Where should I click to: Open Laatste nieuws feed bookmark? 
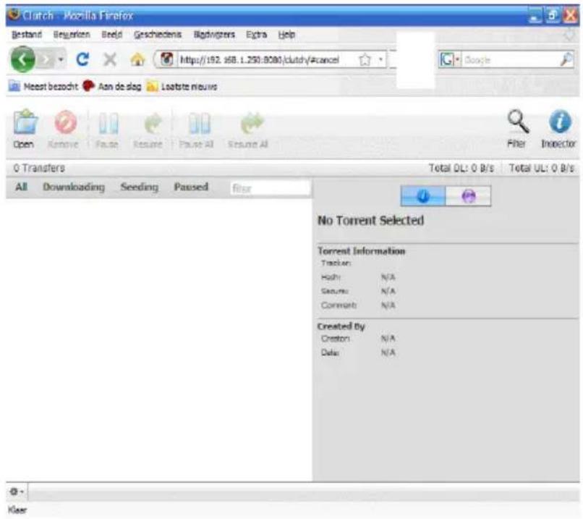(x=182, y=86)
